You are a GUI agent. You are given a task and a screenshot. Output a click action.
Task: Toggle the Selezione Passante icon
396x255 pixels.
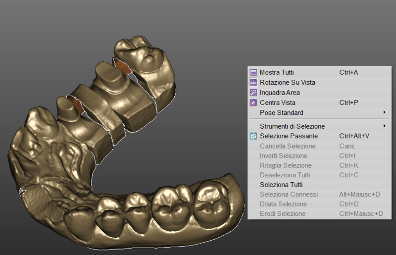pyautogui.click(x=253, y=136)
